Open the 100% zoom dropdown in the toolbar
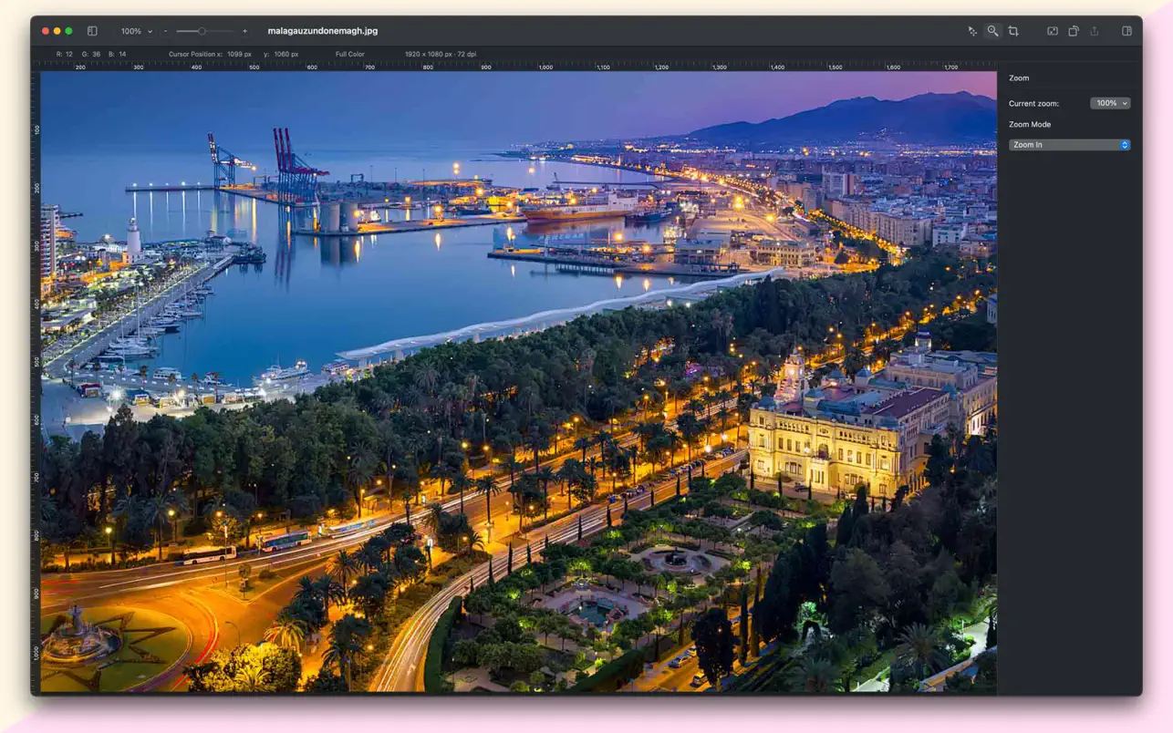The height and width of the screenshot is (733, 1173). tap(135, 30)
